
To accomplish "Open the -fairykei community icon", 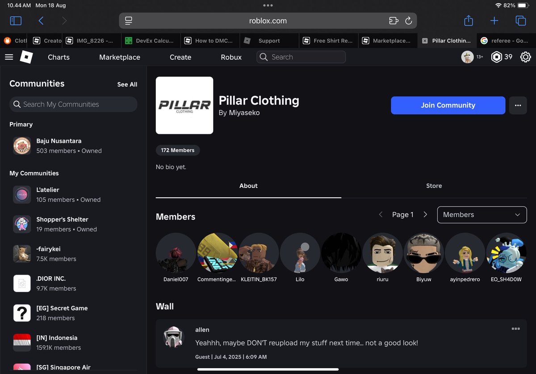I will tap(22, 253).
